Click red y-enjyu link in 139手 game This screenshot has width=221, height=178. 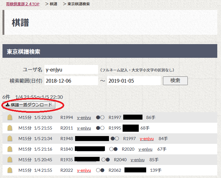[84, 170]
